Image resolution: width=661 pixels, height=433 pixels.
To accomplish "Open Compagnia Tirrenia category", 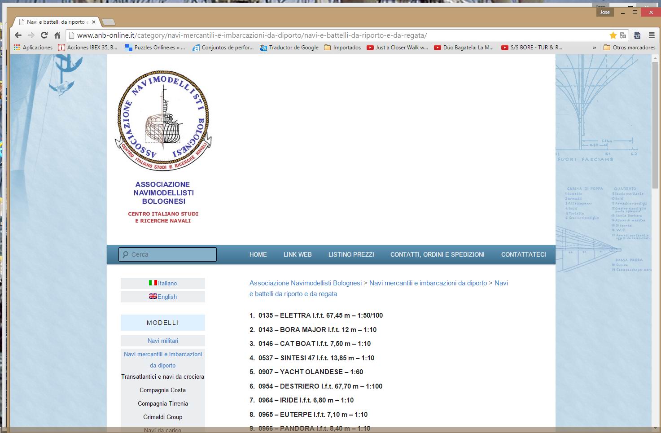I will [x=163, y=403].
